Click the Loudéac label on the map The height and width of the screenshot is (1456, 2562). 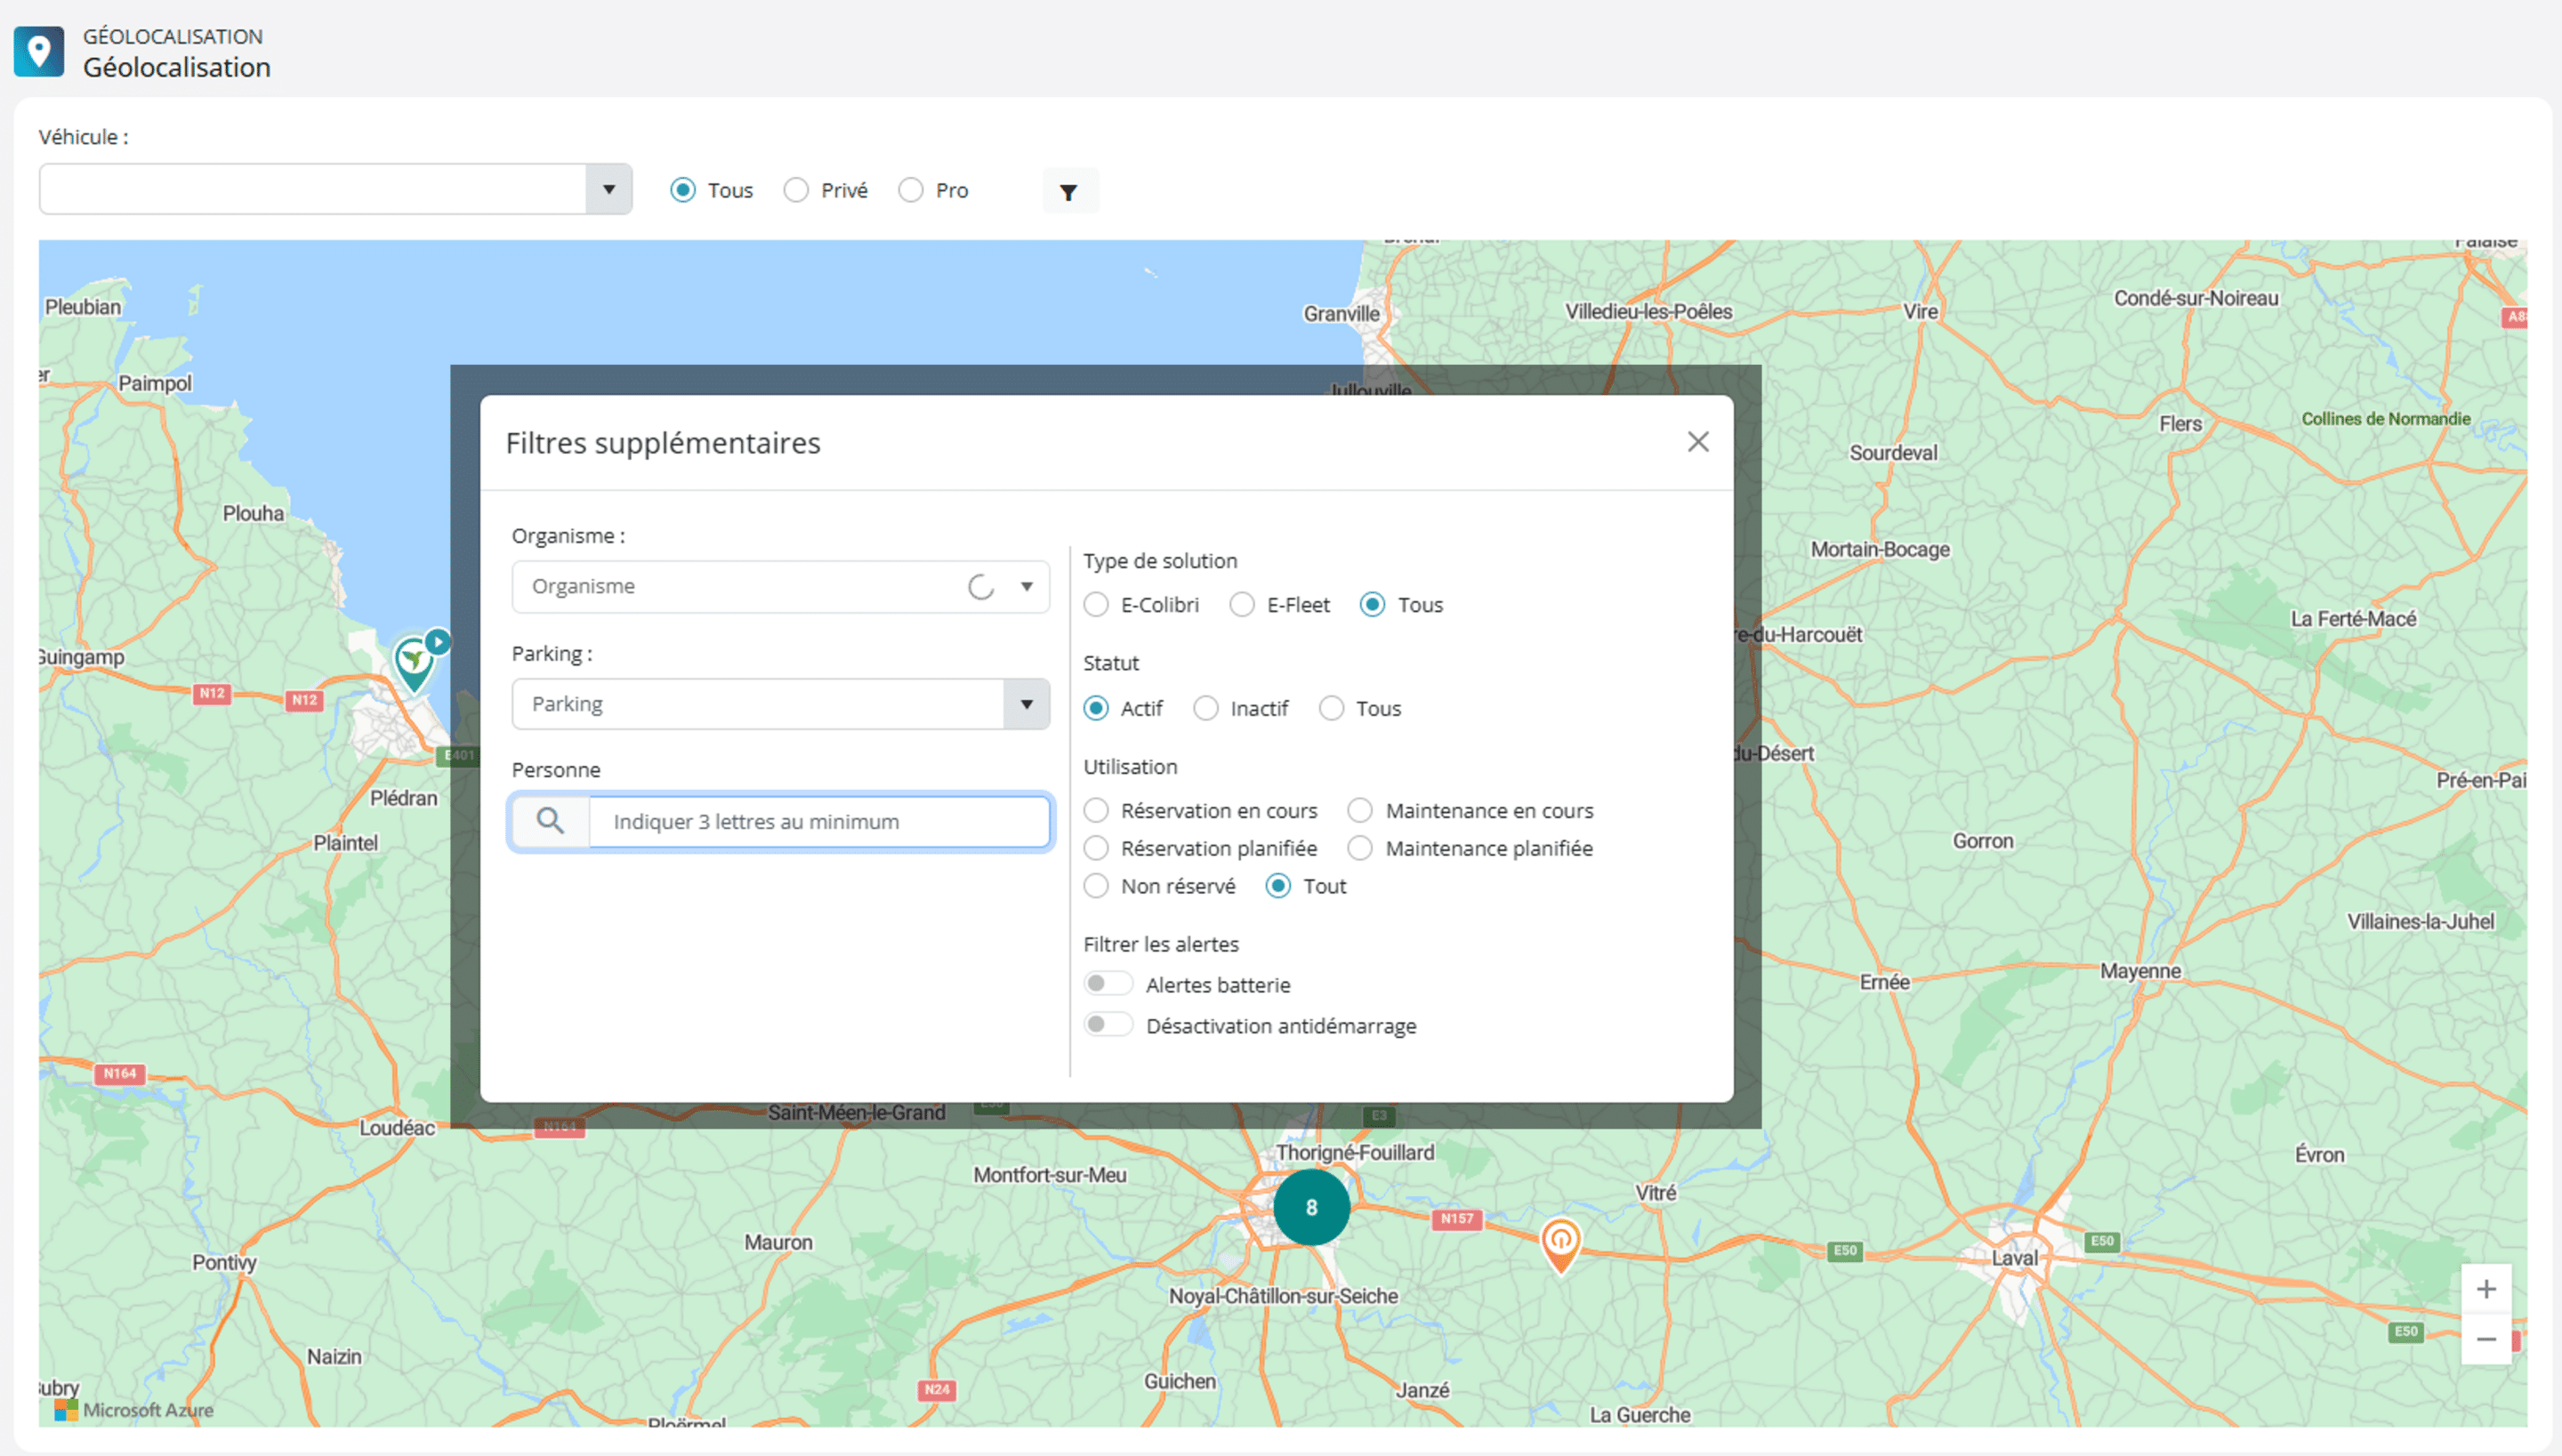click(x=397, y=1128)
